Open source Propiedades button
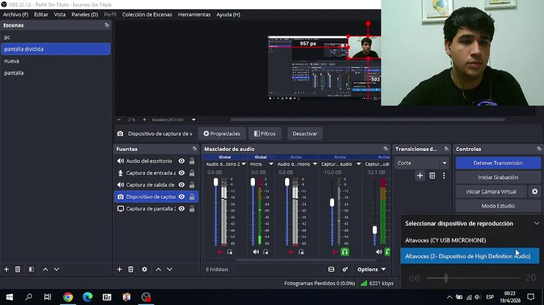This screenshot has height=305, width=544. click(x=222, y=133)
